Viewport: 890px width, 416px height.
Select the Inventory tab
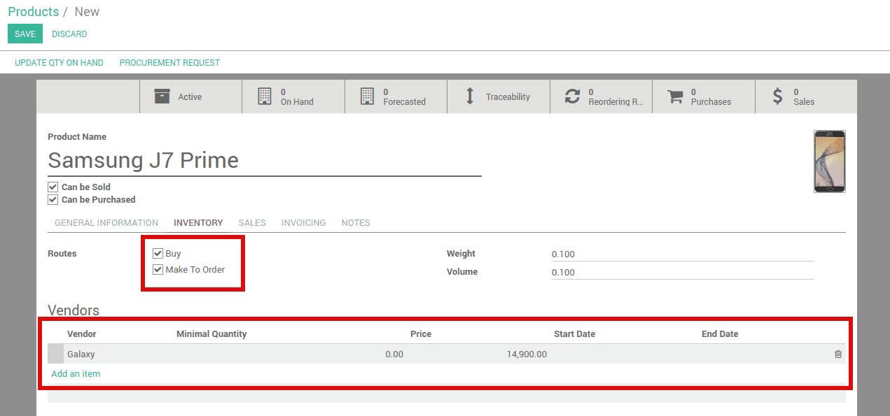pos(198,222)
